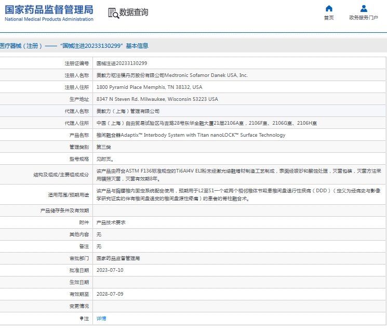Click the 批准日期 row label
387x329 pixels.
pyautogui.click(x=79, y=270)
